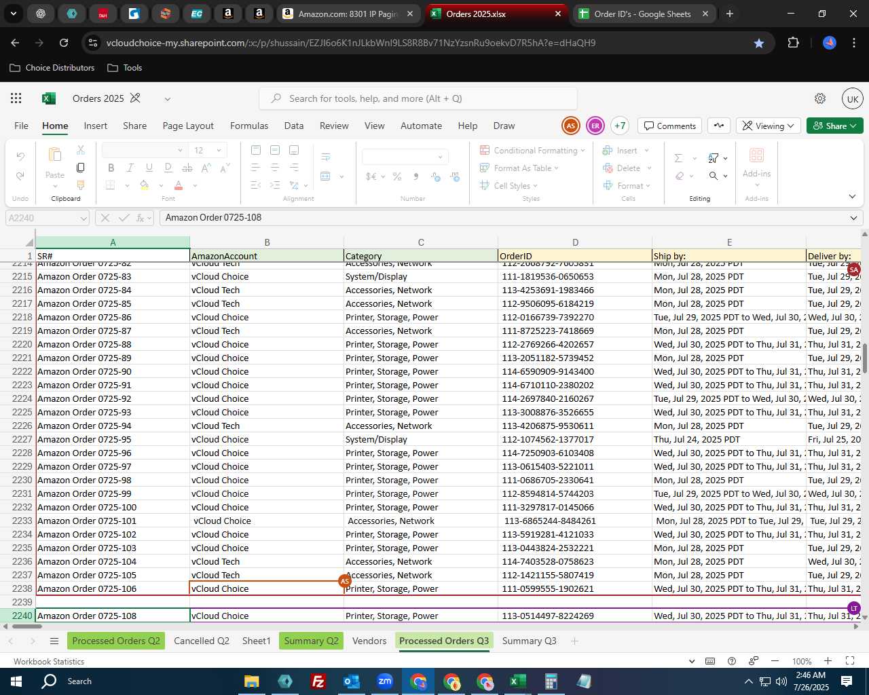Click the Comma Style icon
Image resolution: width=869 pixels, height=695 pixels.
pos(416,176)
